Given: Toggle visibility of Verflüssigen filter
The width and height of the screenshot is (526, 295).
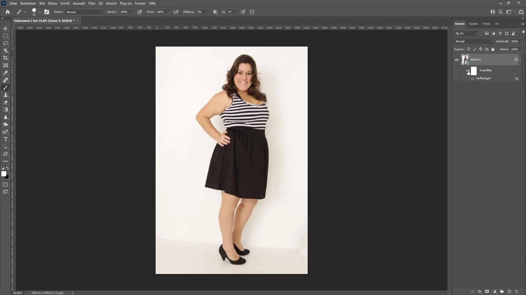Looking at the screenshot, I should click(x=473, y=78).
